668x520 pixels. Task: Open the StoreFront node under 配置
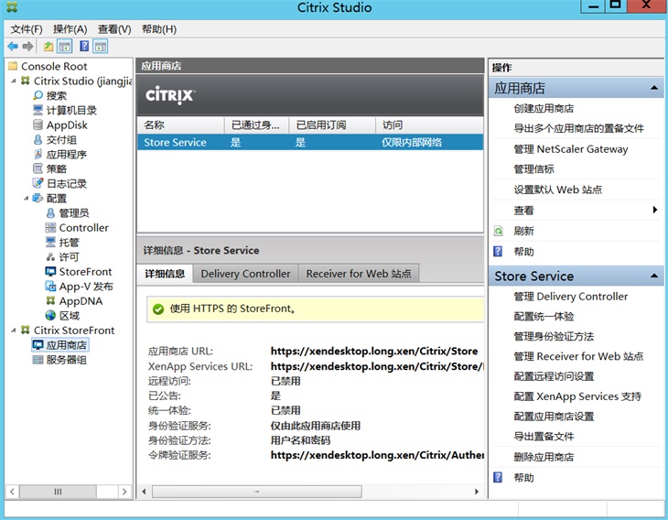(85, 272)
